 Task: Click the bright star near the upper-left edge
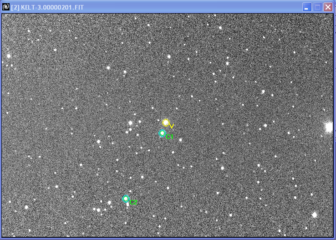(x=8, y=56)
